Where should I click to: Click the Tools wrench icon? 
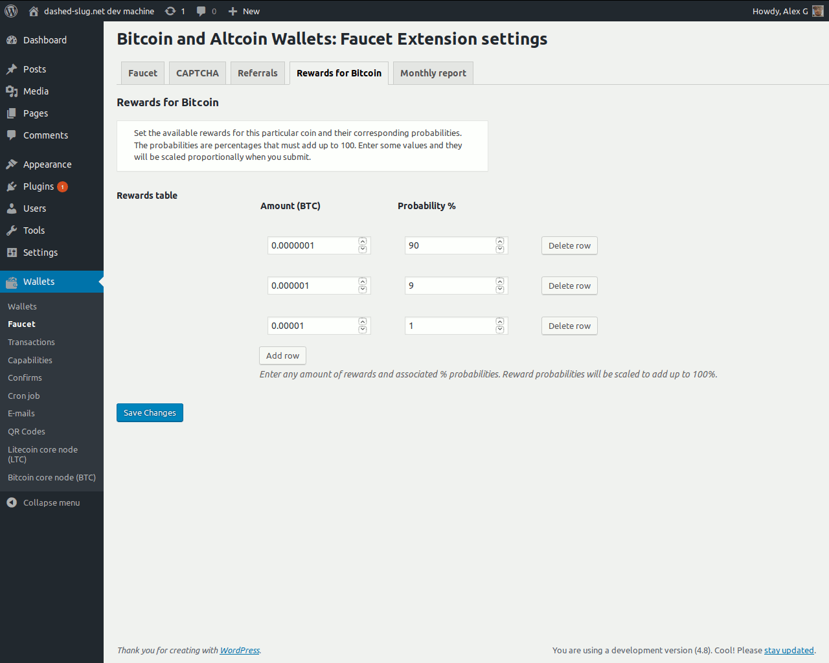click(x=12, y=230)
